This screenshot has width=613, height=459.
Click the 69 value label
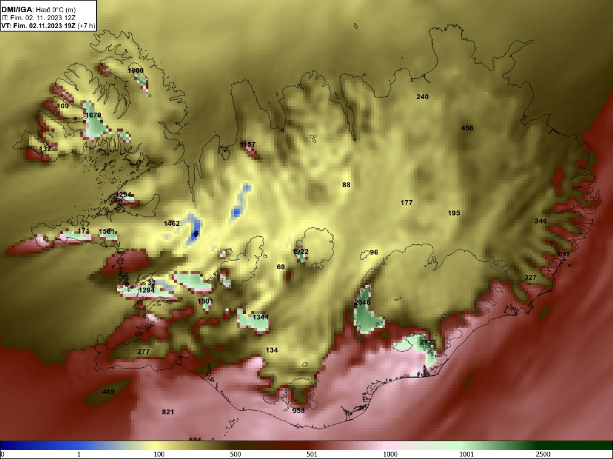[281, 267]
